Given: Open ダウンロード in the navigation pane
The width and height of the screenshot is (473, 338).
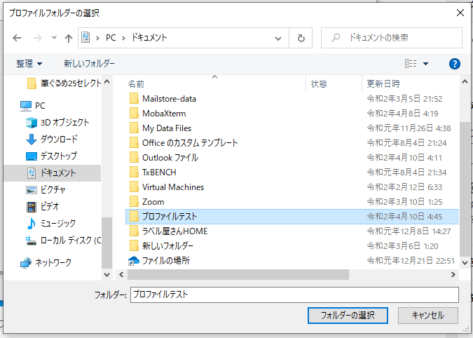Looking at the screenshot, I should (59, 139).
